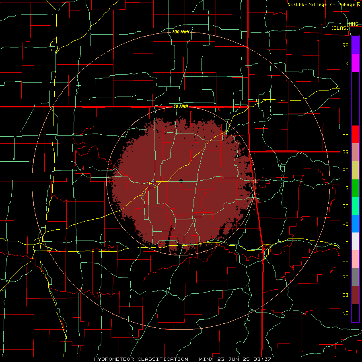Click the IC legend label

[346, 260]
